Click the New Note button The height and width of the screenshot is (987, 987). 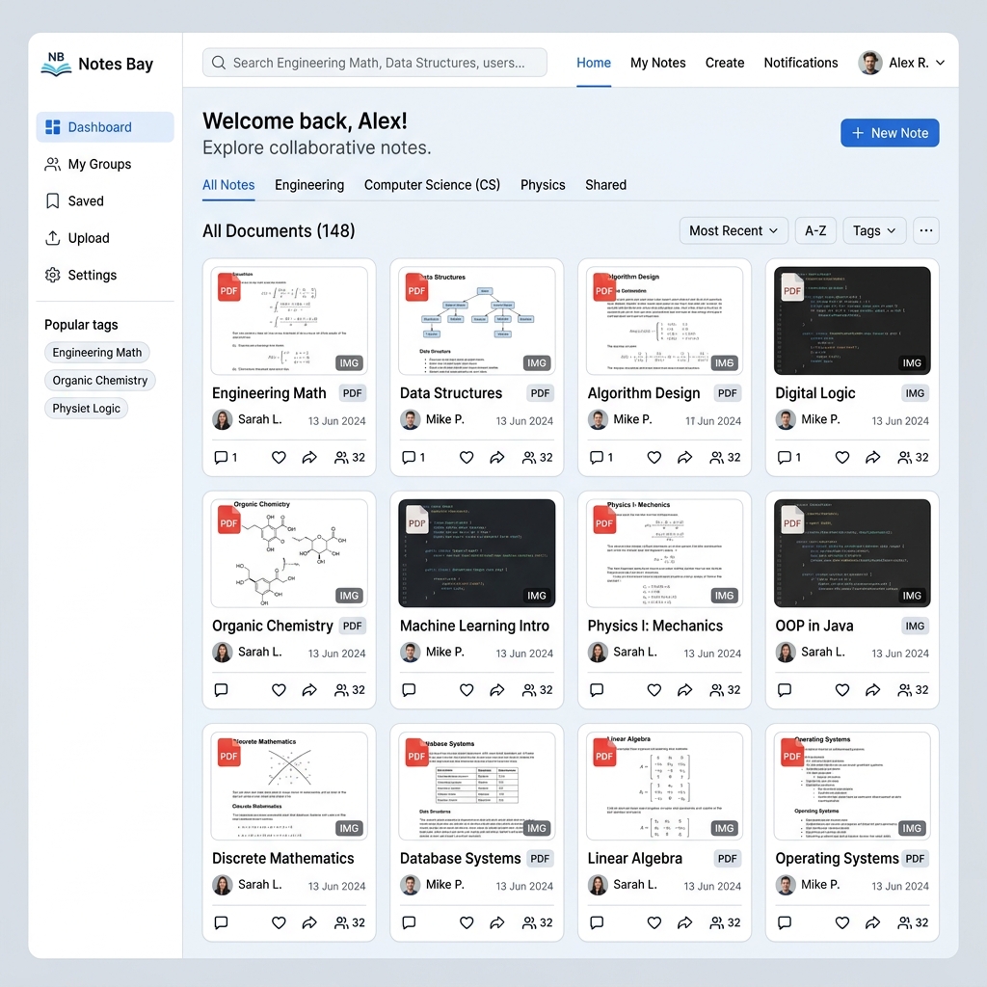pyautogui.click(x=890, y=133)
